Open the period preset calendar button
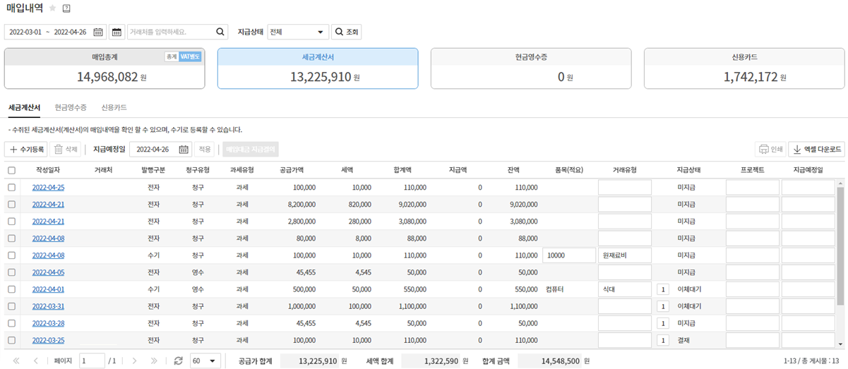 click(x=117, y=32)
